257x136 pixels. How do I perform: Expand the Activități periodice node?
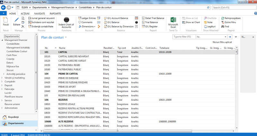coord(4,74)
